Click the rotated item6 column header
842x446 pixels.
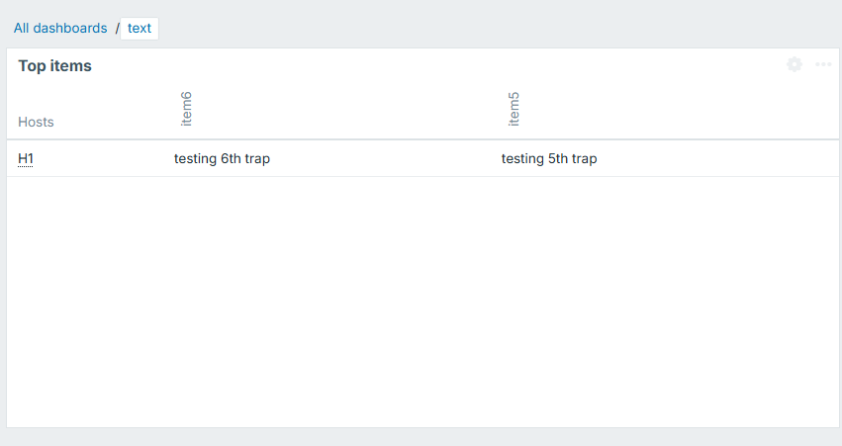pos(186,109)
